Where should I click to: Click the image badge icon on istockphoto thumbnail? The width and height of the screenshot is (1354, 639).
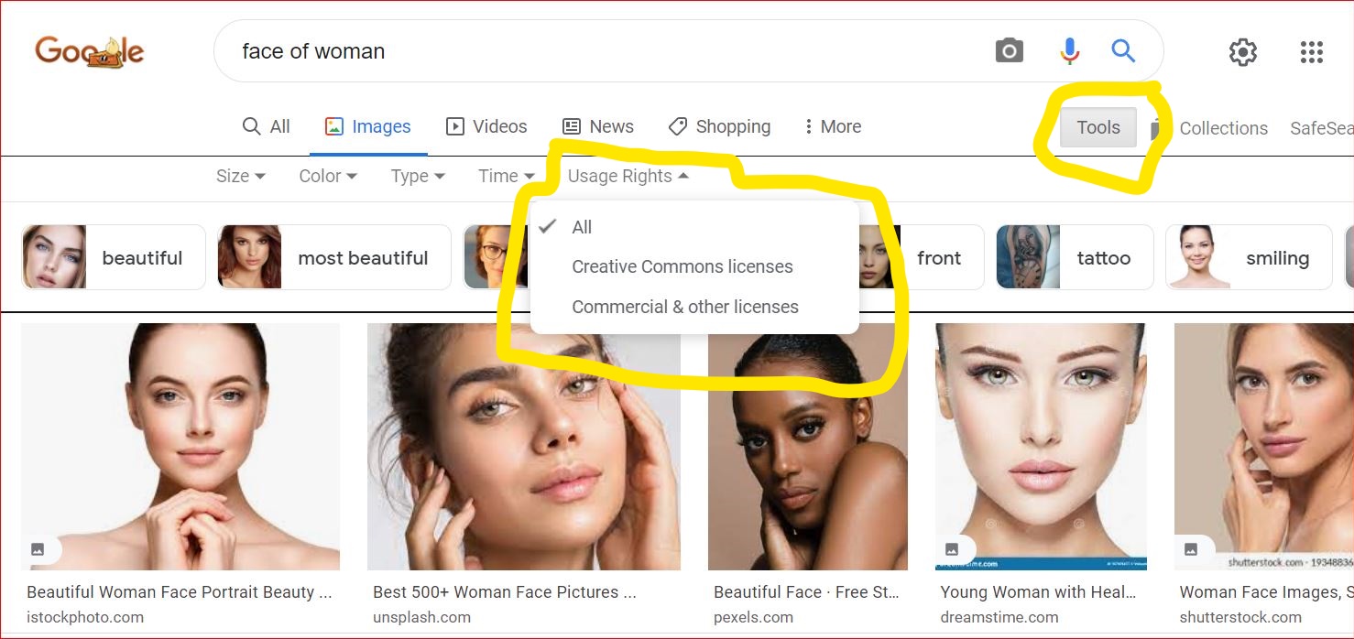[38, 549]
